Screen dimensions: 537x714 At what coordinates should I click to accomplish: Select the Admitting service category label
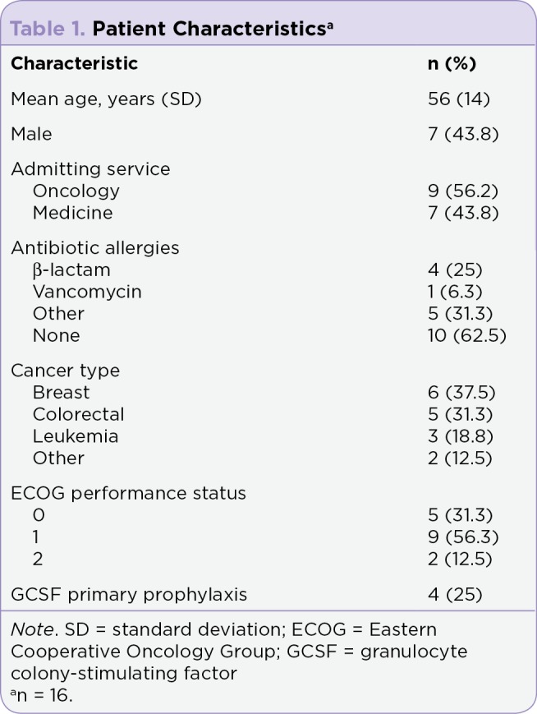[x=90, y=169]
